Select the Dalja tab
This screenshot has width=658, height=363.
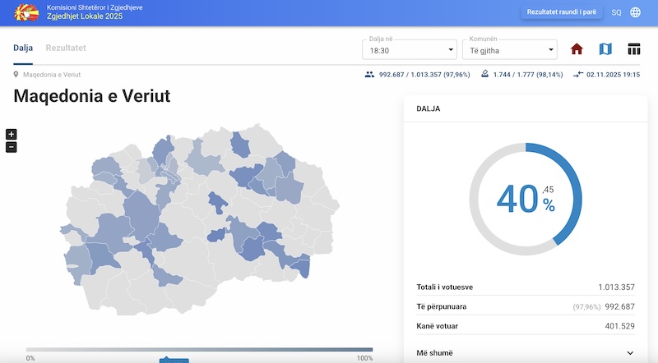(x=23, y=48)
